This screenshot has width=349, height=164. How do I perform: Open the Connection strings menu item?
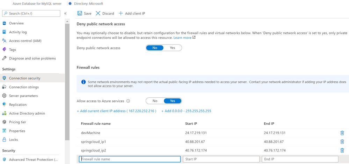[24, 87]
